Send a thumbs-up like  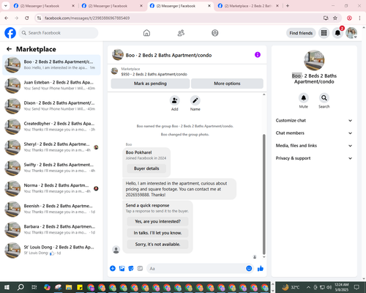coord(261,269)
